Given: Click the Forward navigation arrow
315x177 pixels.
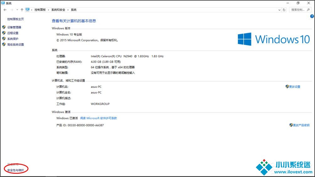Looking at the screenshot, I should tap(12, 10).
